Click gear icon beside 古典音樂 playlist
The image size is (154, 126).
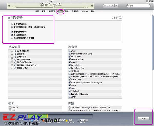(x=15, y=54)
